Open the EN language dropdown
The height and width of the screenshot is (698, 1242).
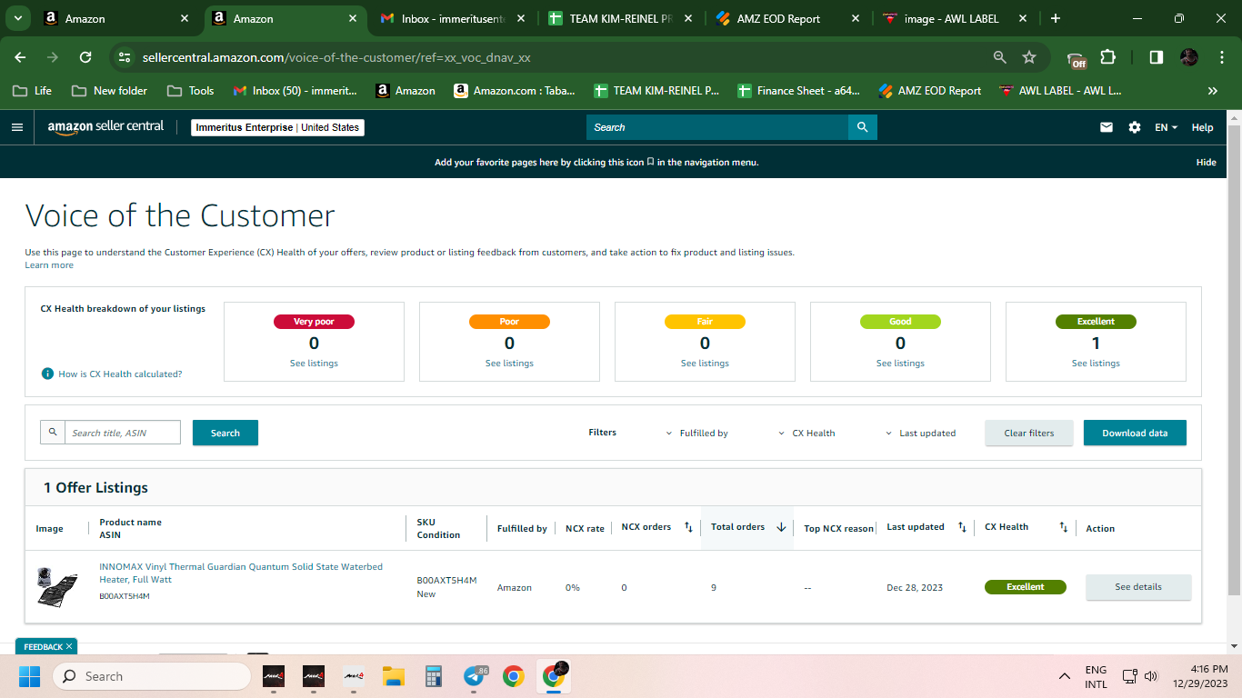tap(1167, 127)
